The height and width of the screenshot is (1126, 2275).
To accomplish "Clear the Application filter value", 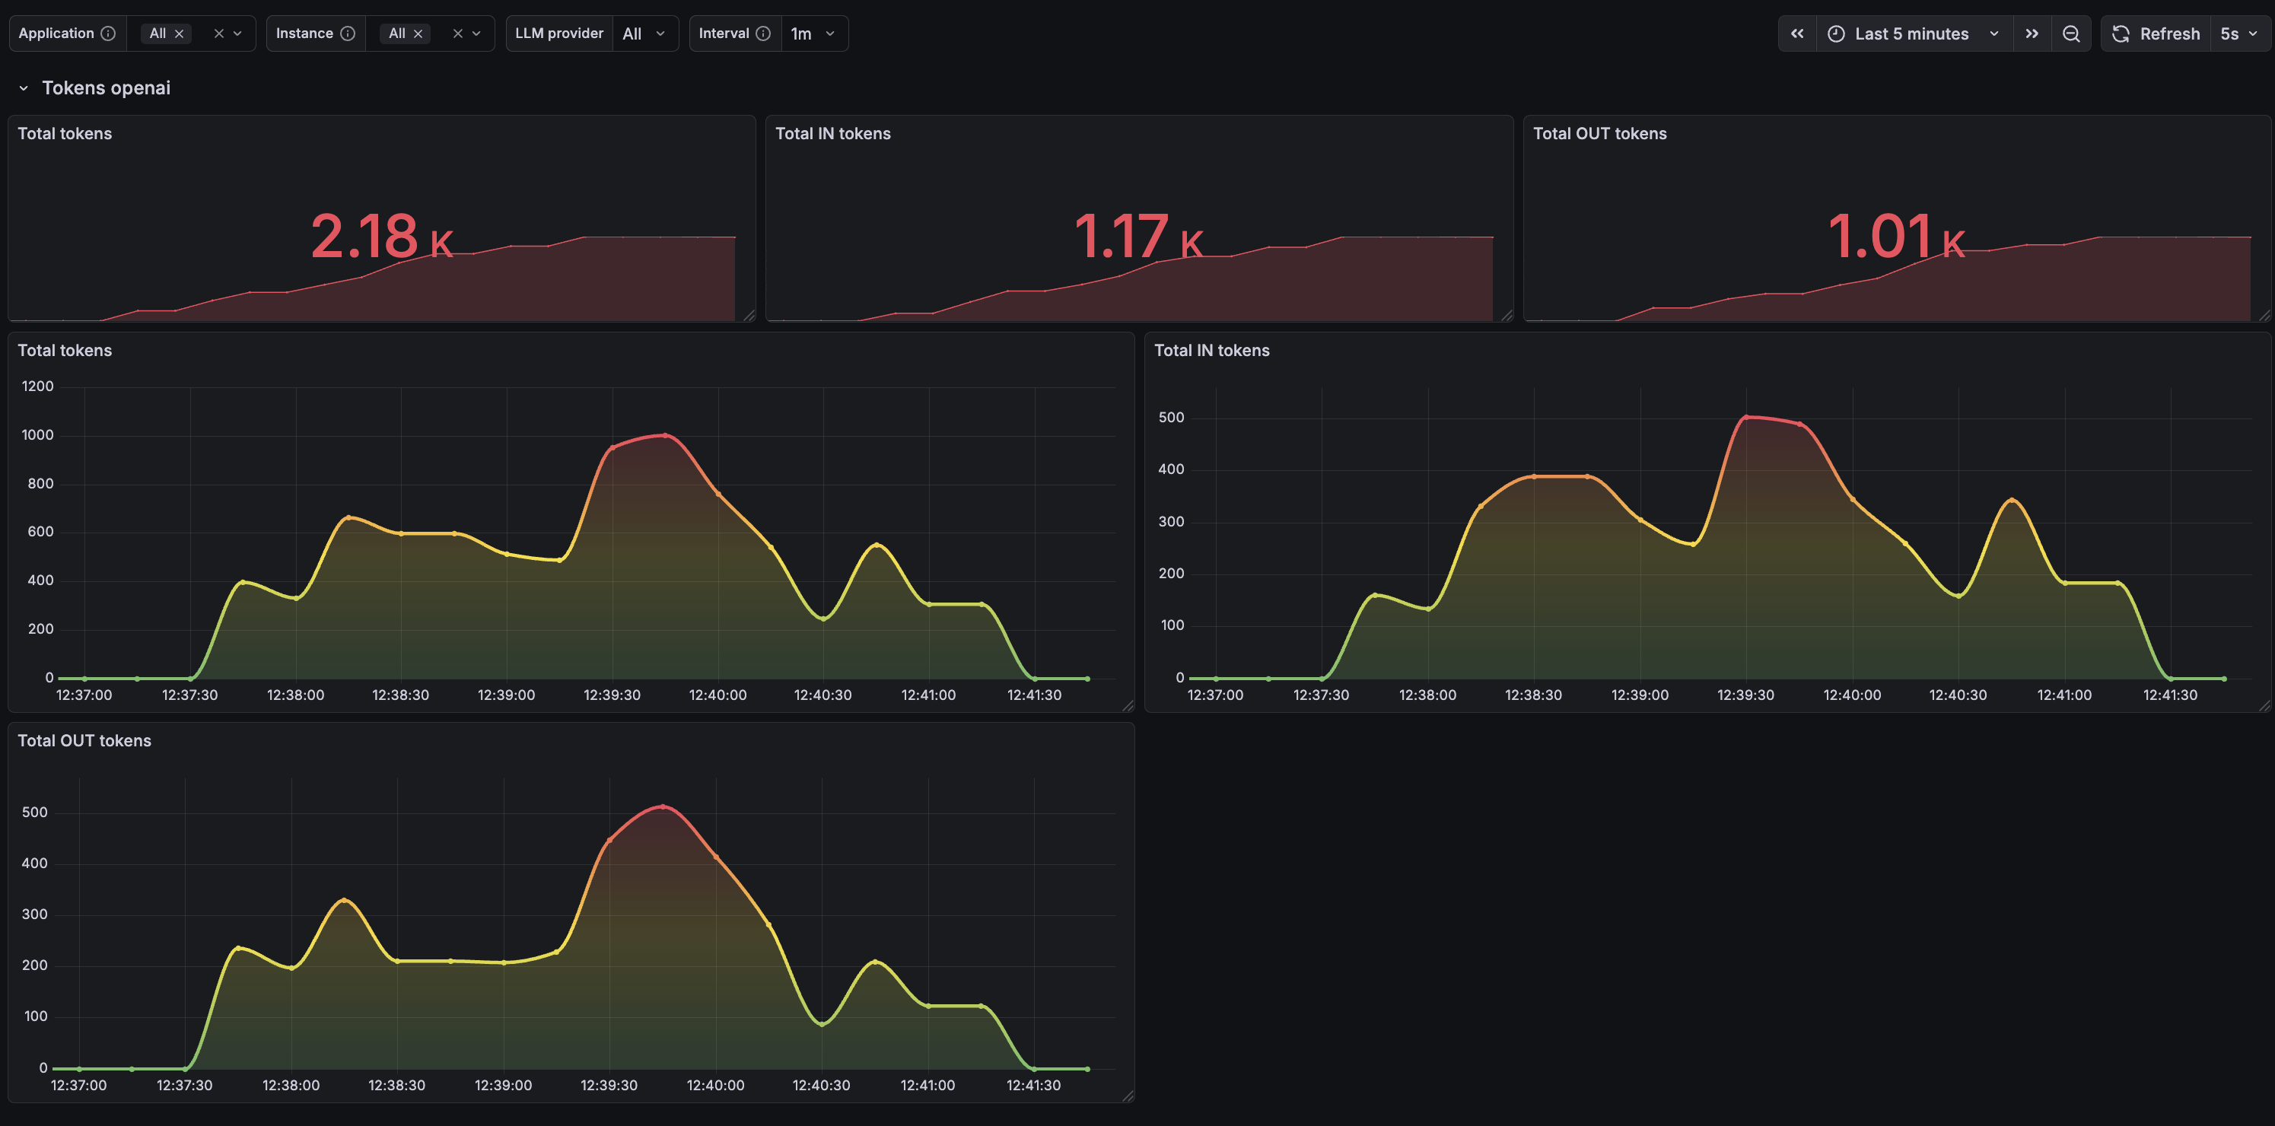I will (218, 33).
